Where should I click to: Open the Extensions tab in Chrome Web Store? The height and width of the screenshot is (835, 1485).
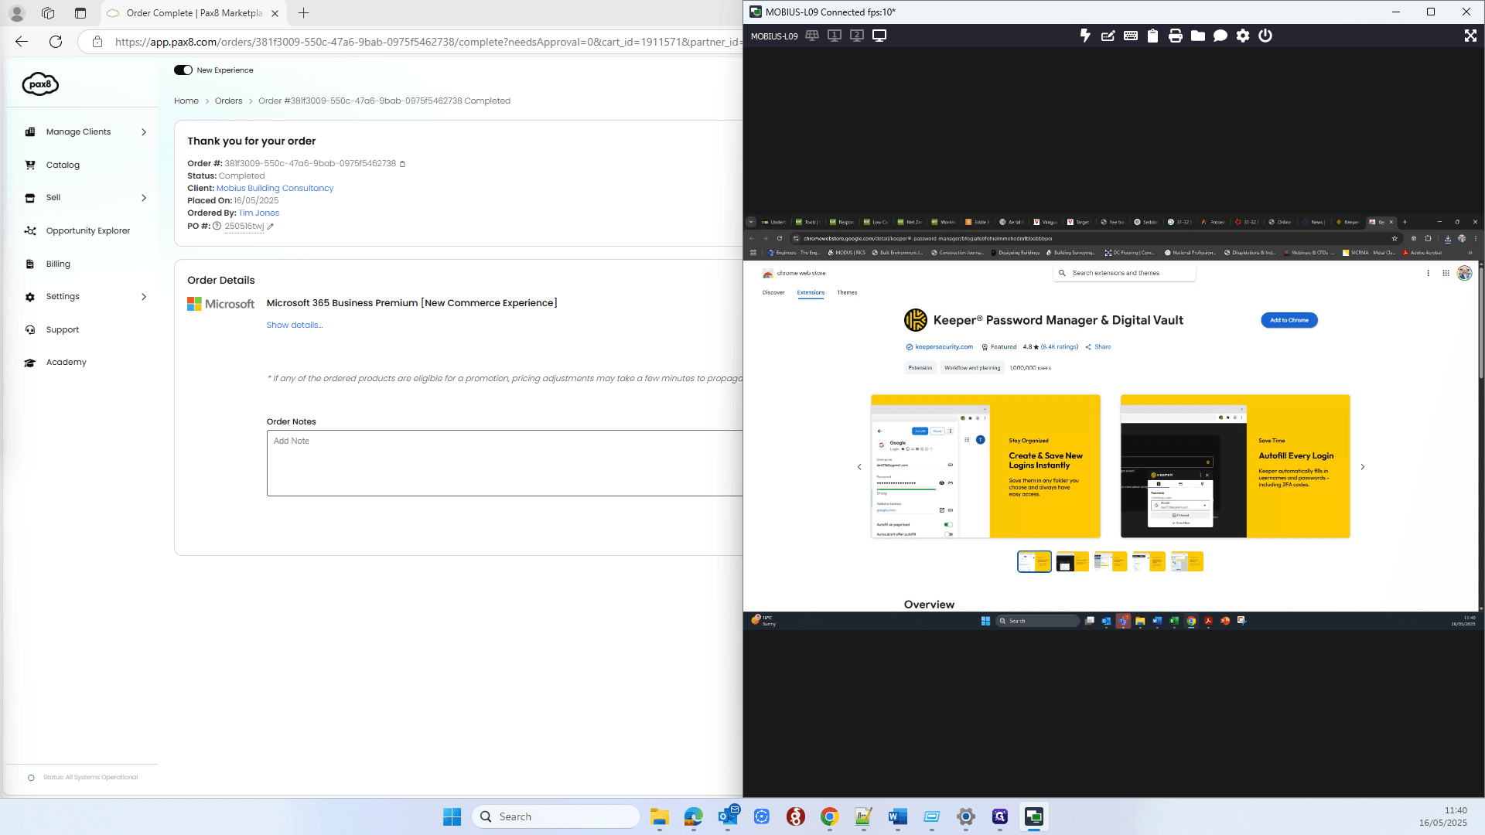coord(811,293)
